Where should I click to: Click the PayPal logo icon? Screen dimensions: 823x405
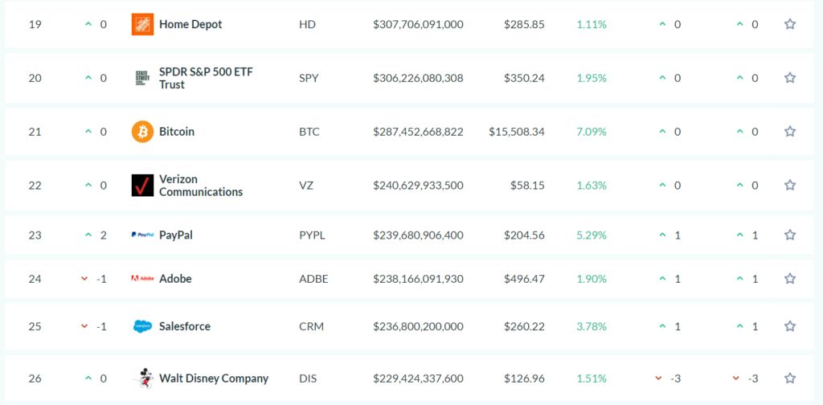coord(142,235)
